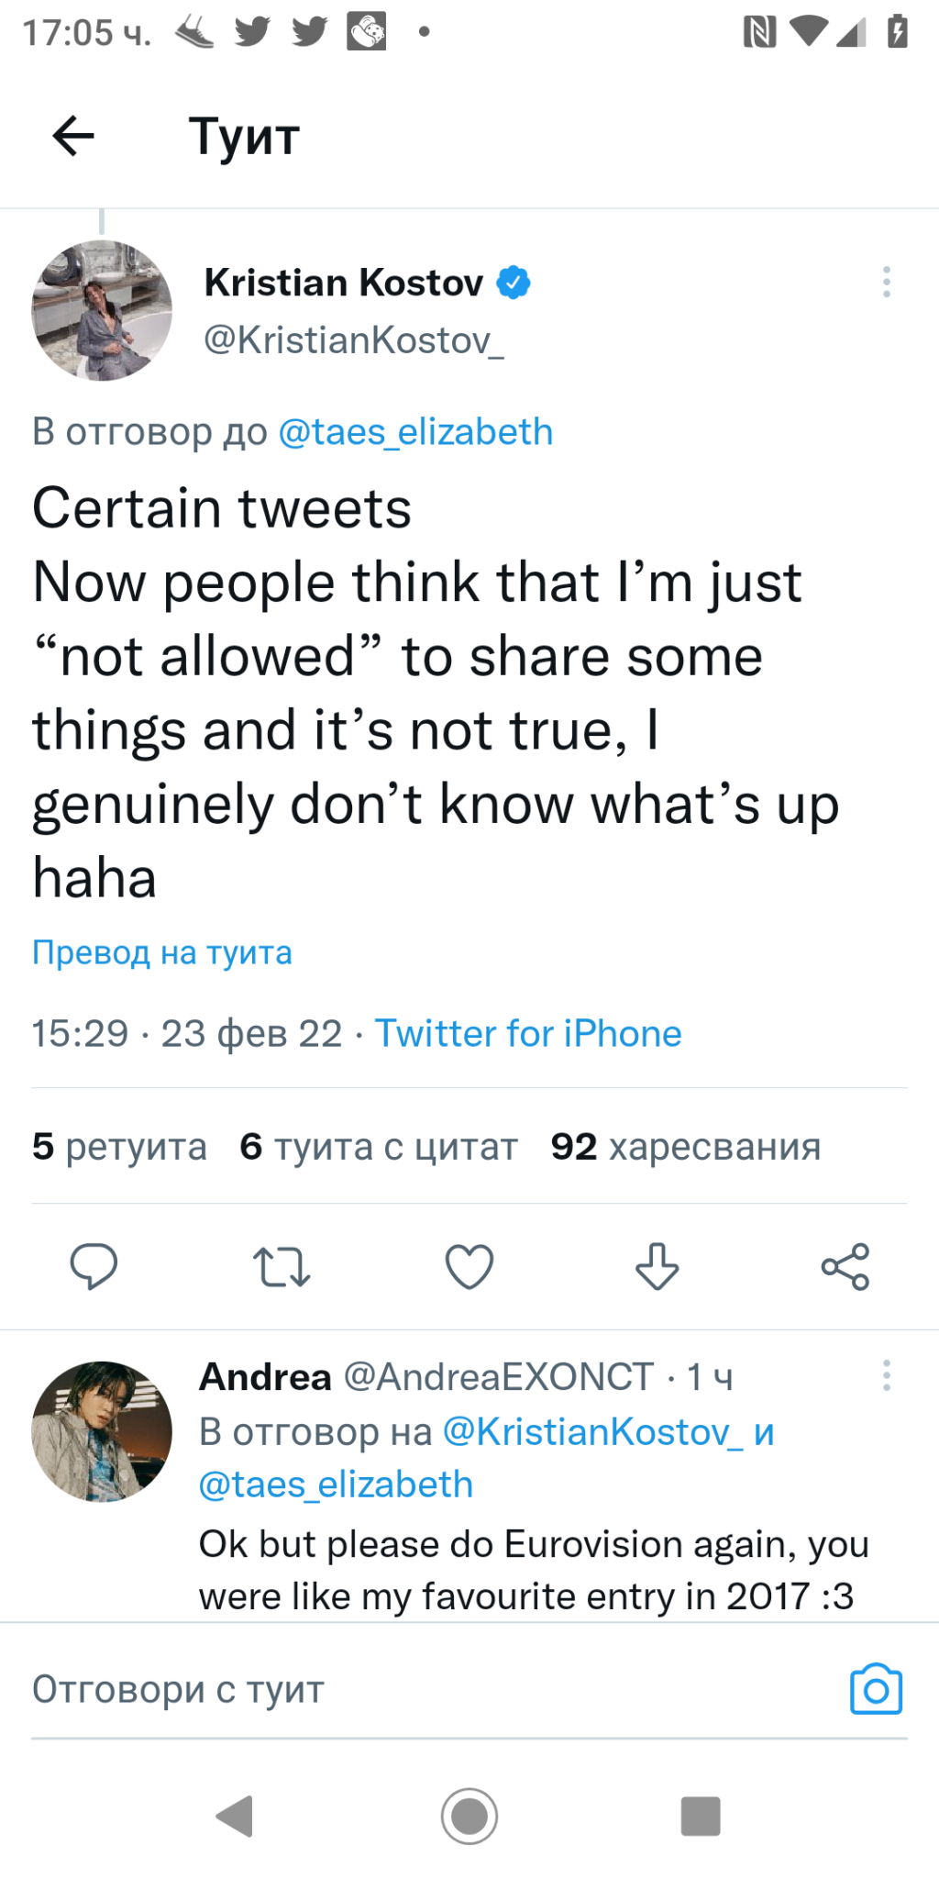View 6 туита с цитат
This screenshot has width=939, height=1879.
pos(378,1147)
